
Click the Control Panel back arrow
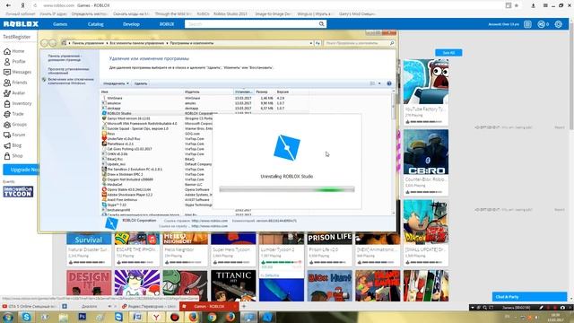coord(45,43)
